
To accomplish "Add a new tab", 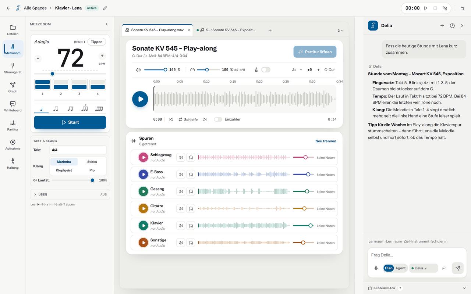I will (270, 31).
